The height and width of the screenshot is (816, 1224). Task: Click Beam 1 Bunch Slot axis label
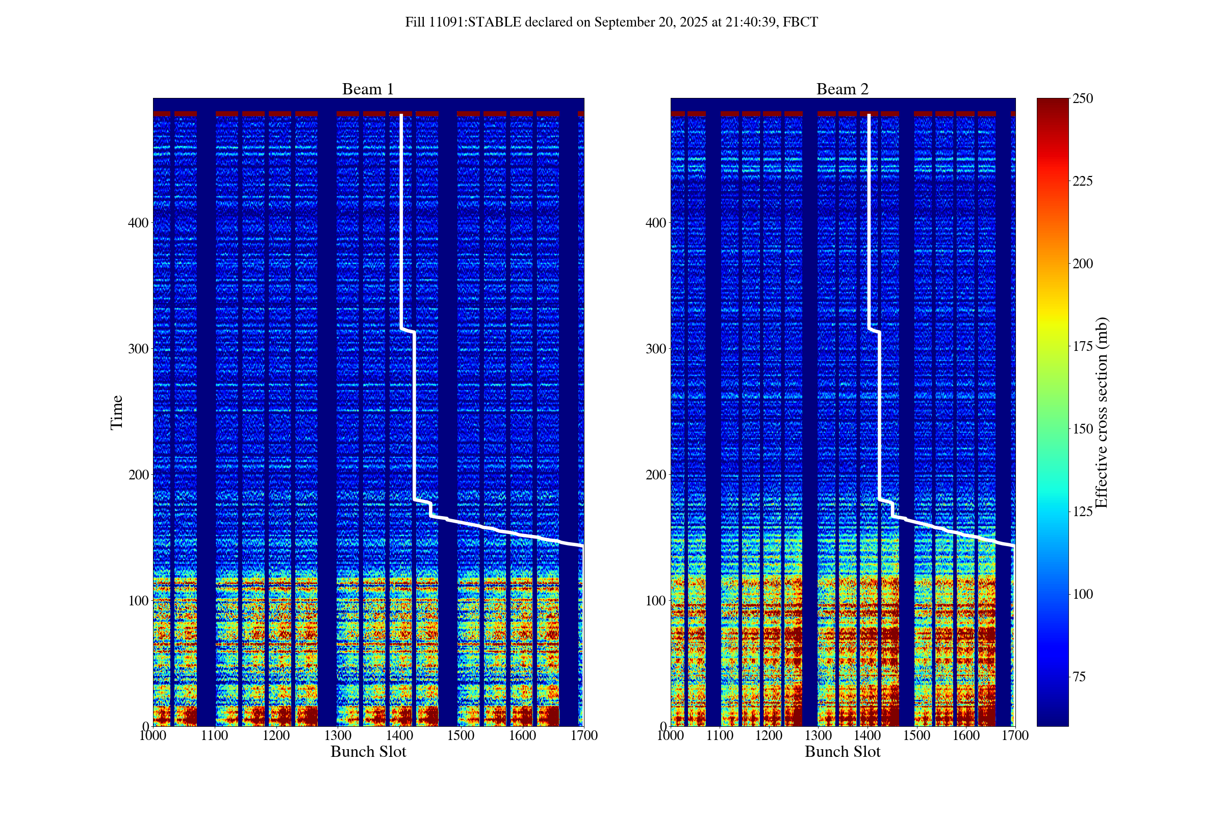(x=368, y=751)
